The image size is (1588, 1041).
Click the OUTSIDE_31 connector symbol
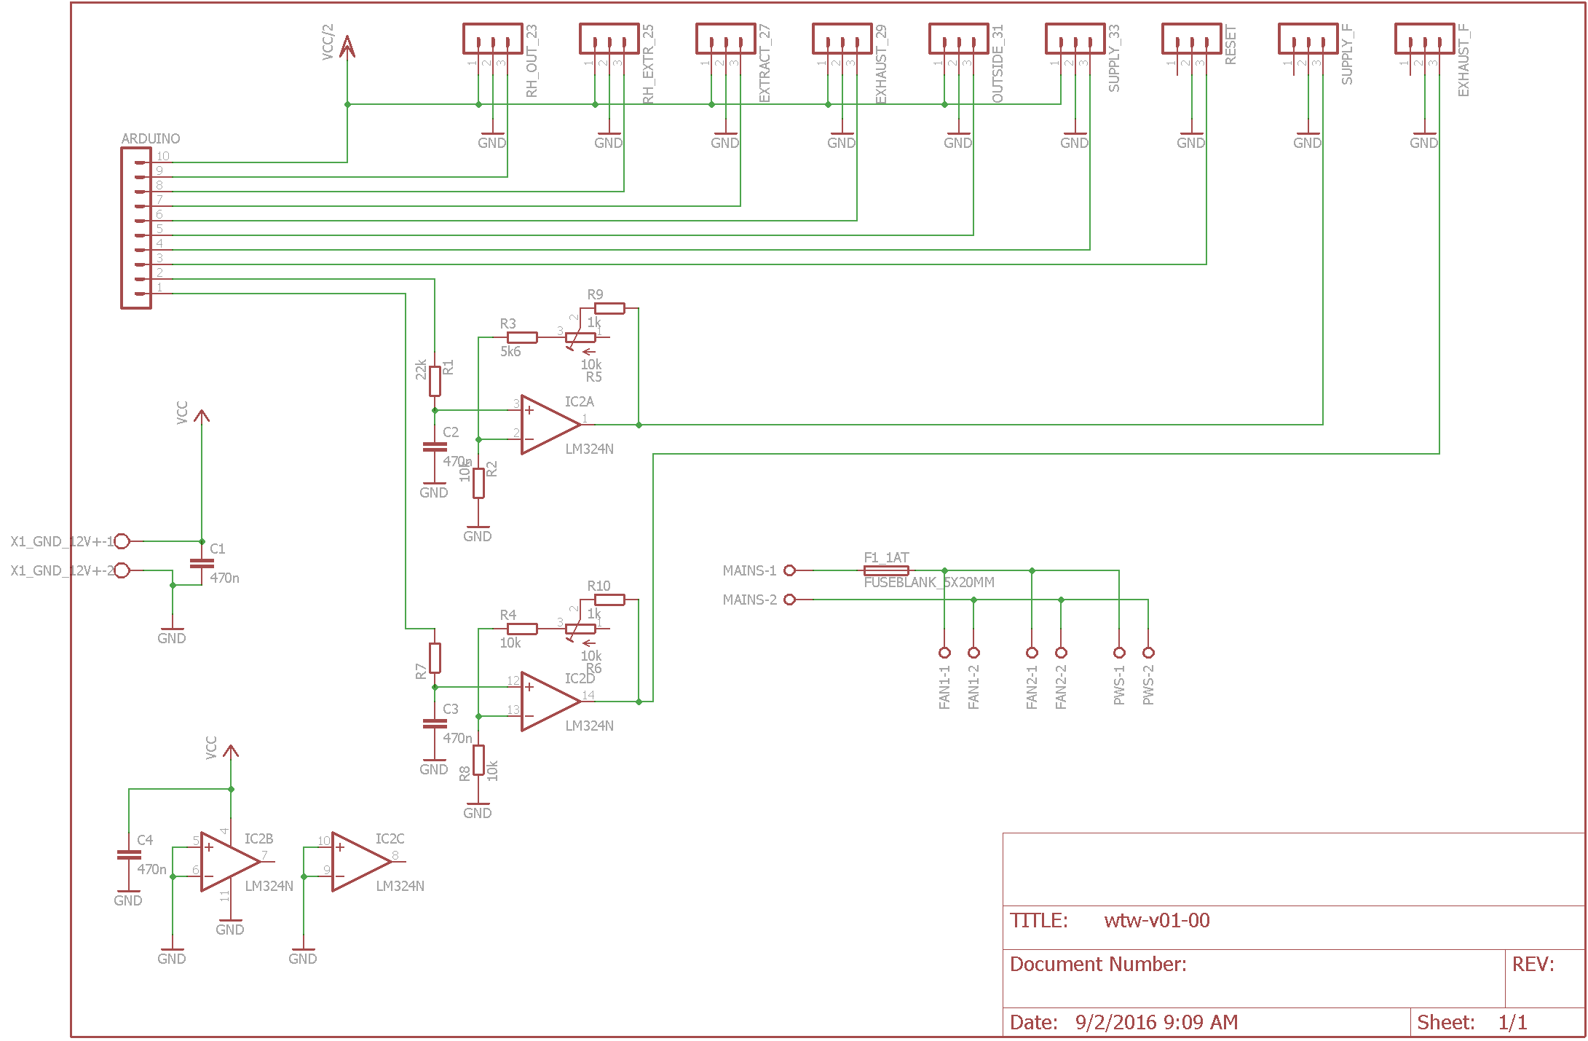tap(959, 39)
